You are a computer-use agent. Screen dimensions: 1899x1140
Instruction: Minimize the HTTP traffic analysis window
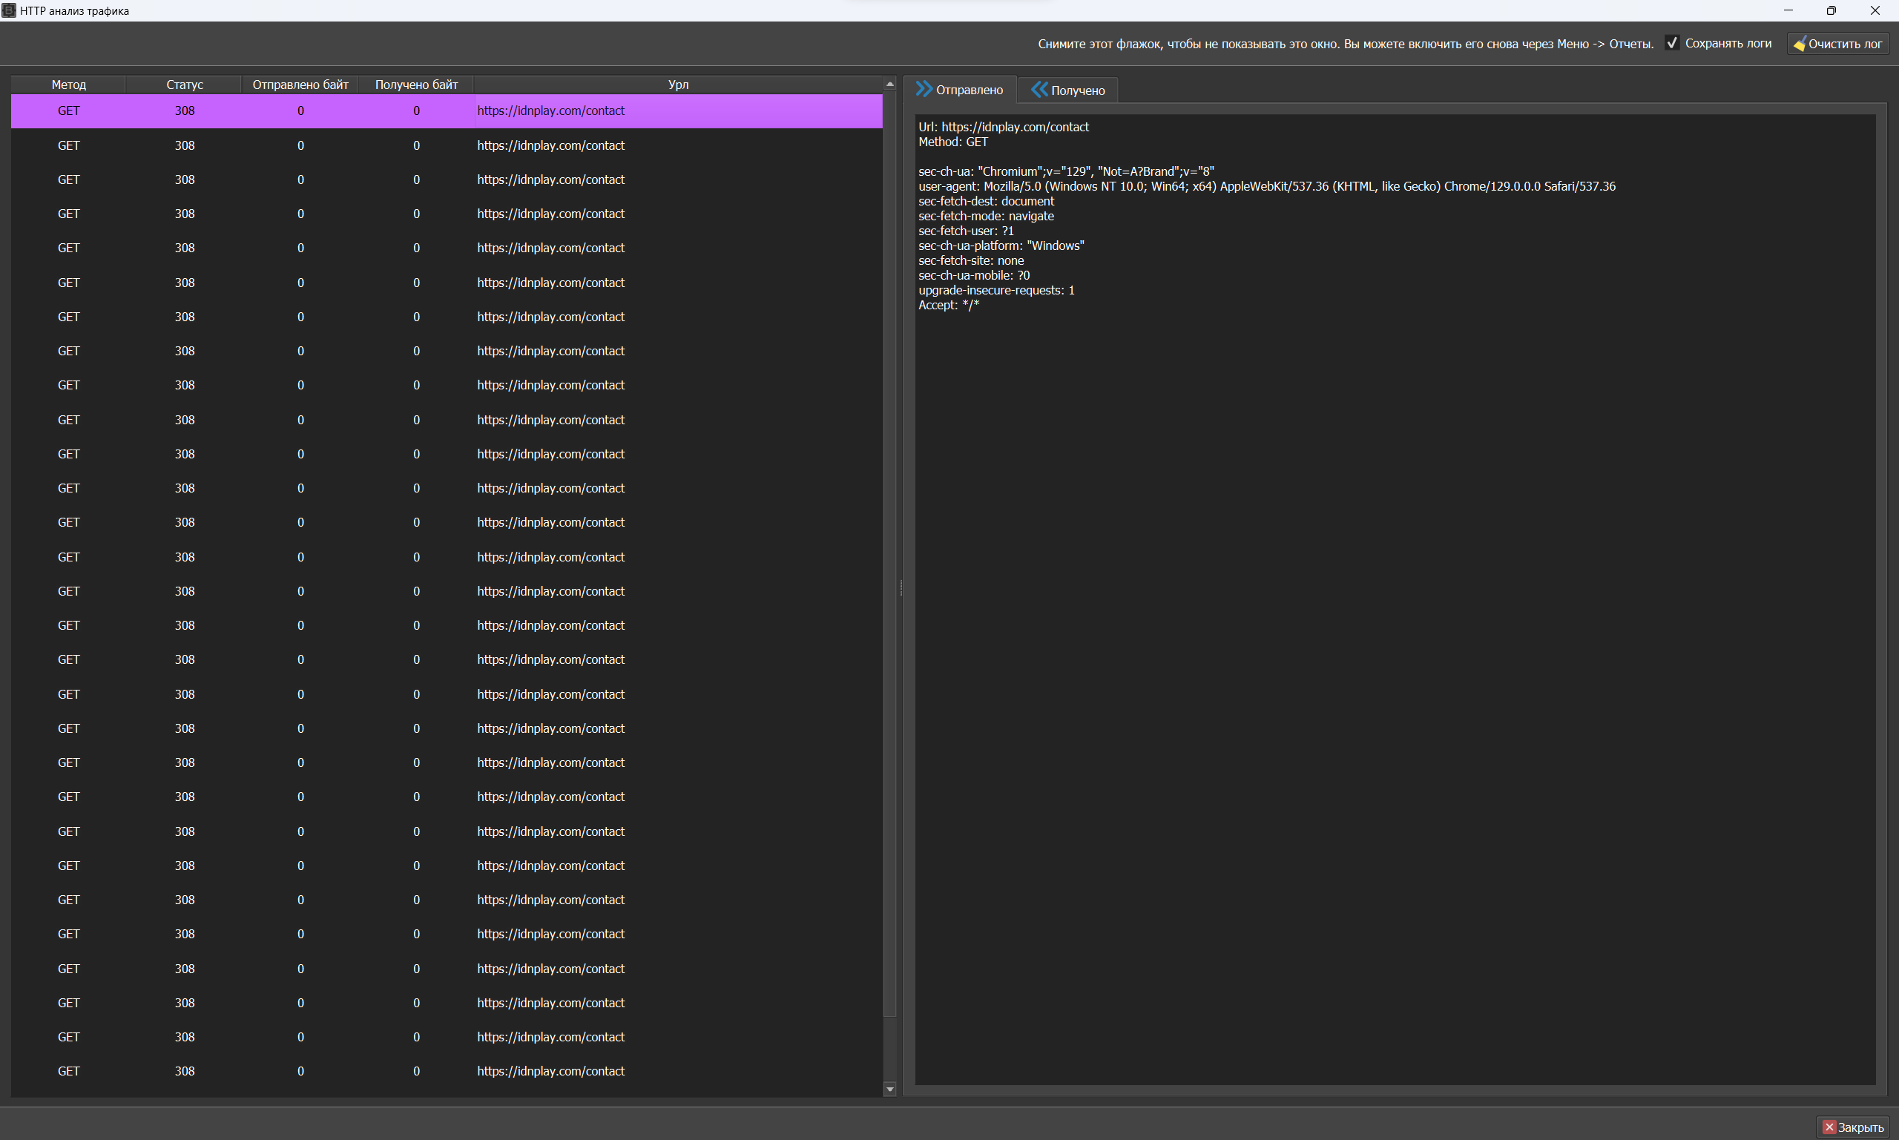coord(1788,10)
